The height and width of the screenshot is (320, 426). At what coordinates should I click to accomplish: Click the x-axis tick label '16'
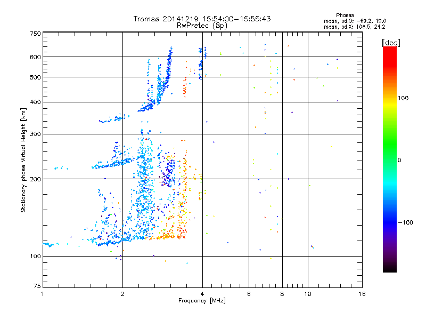point(362,294)
